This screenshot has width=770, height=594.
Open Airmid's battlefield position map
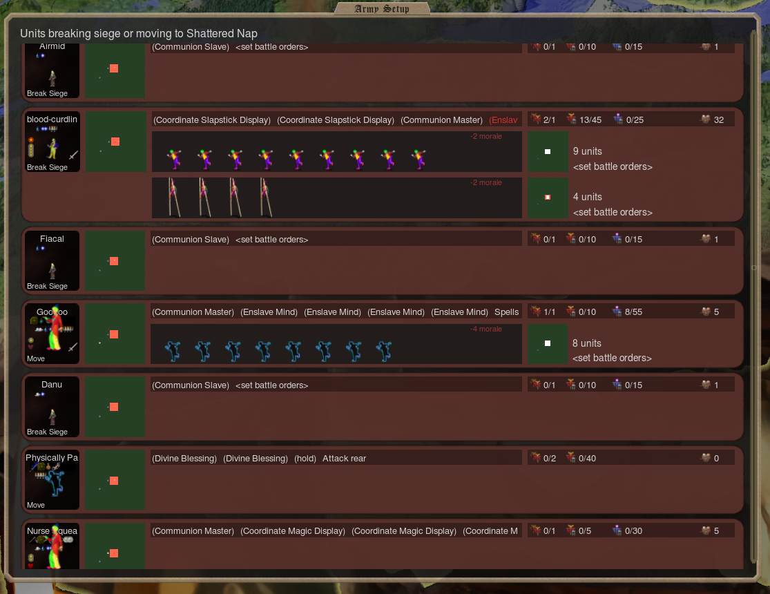pyautogui.click(x=115, y=70)
